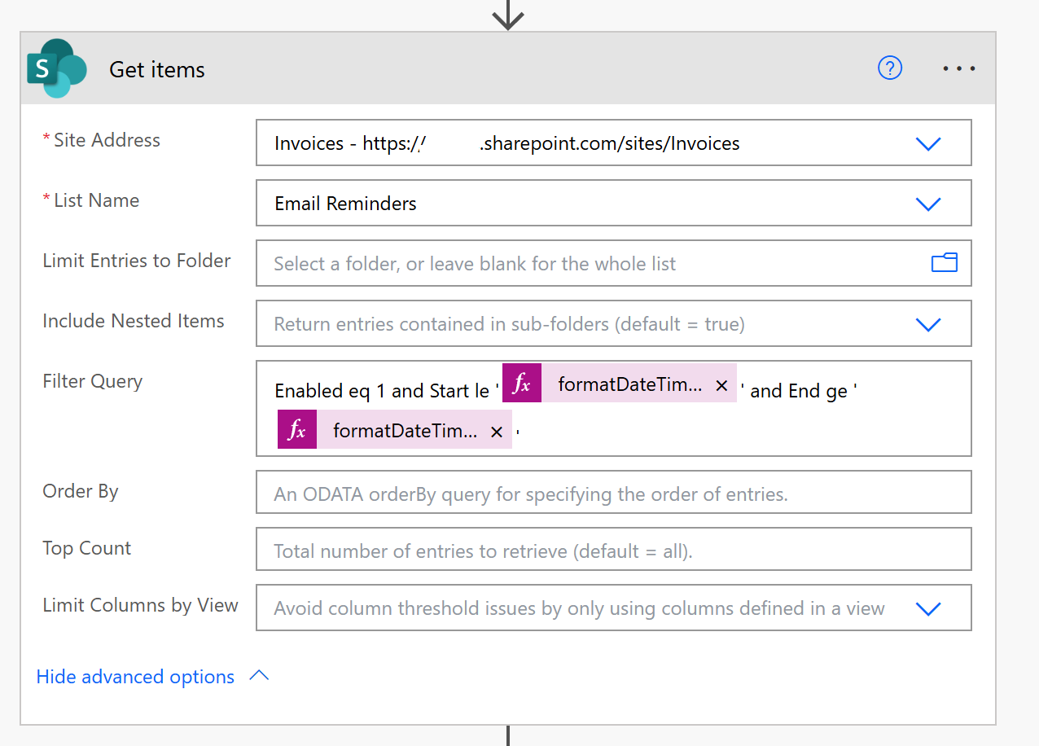Click the first fx expression icon
This screenshot has height=746, width=1039.
click(x=522, y=384)
